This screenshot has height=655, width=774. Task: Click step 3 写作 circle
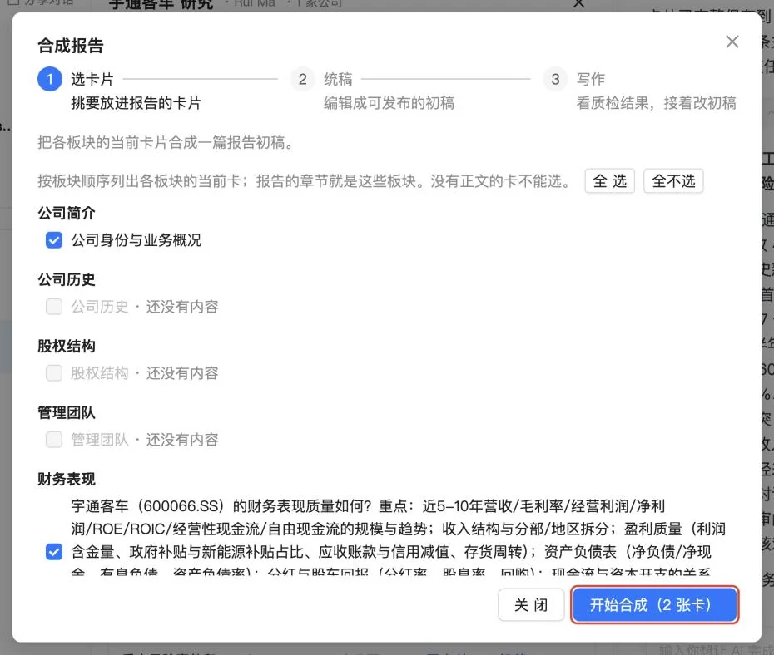tap(555, 79)
